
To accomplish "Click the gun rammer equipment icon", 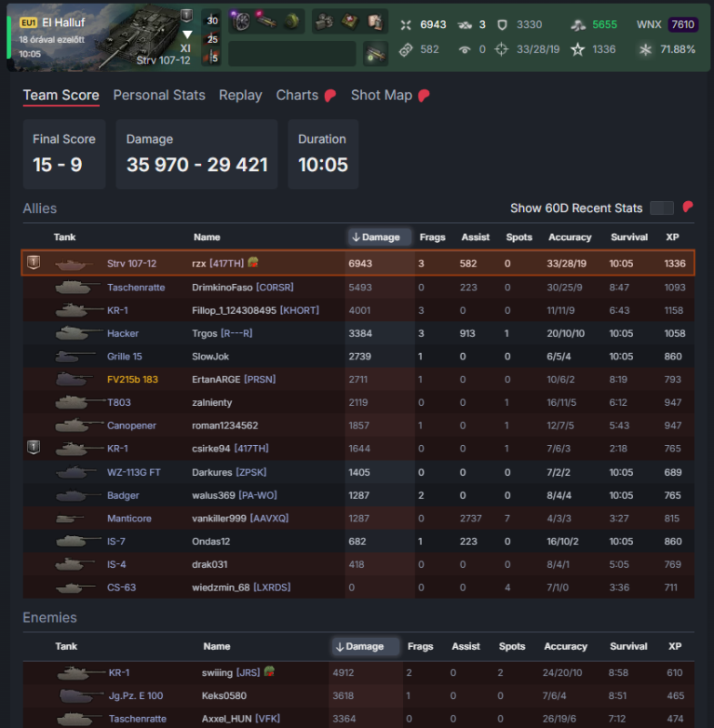I will (x=266, y=21).
